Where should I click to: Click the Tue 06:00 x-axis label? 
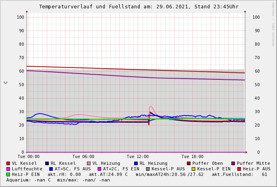click(x=83, y=157)
